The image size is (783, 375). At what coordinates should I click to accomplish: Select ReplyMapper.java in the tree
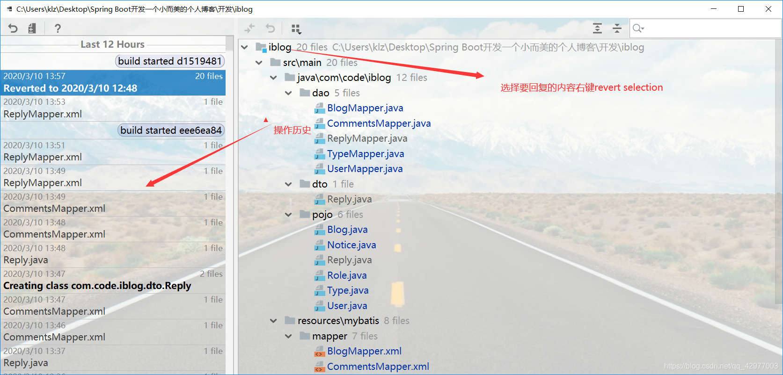coord(367,138)
